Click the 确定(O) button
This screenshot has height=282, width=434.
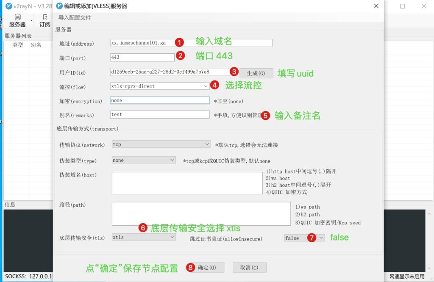(x=207, y=268)
